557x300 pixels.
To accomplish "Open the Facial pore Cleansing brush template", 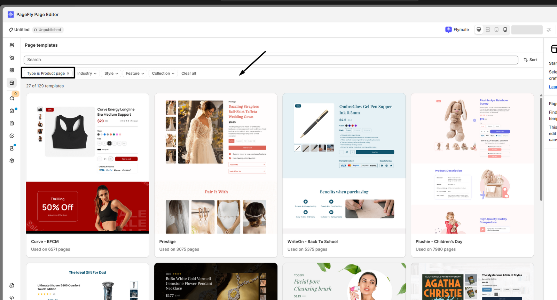I will click(344, 282).
